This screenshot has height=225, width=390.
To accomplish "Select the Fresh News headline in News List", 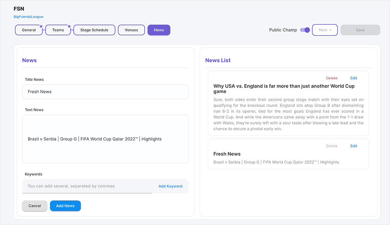I will (x=227, y=154).
